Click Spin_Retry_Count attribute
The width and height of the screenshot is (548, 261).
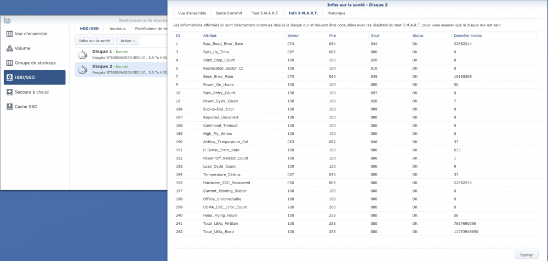(x=219, y=93)
